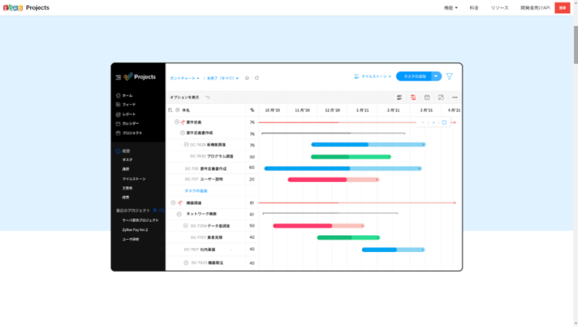Click the blue list icon beside 最近のプロジェクト

[x=155, y=210]
